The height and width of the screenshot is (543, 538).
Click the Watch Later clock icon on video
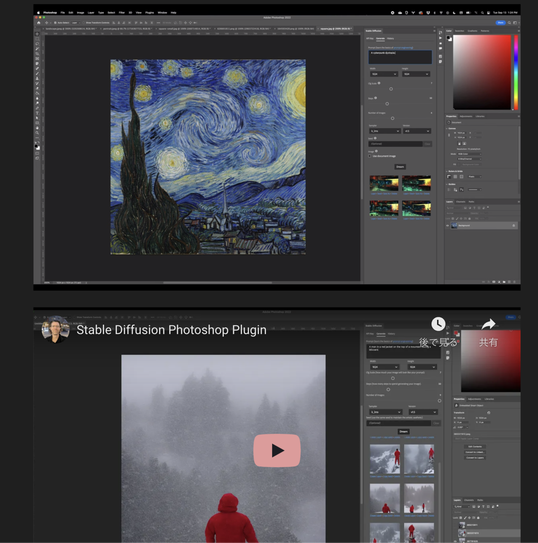pyautogui.click(x=438, y=324)
